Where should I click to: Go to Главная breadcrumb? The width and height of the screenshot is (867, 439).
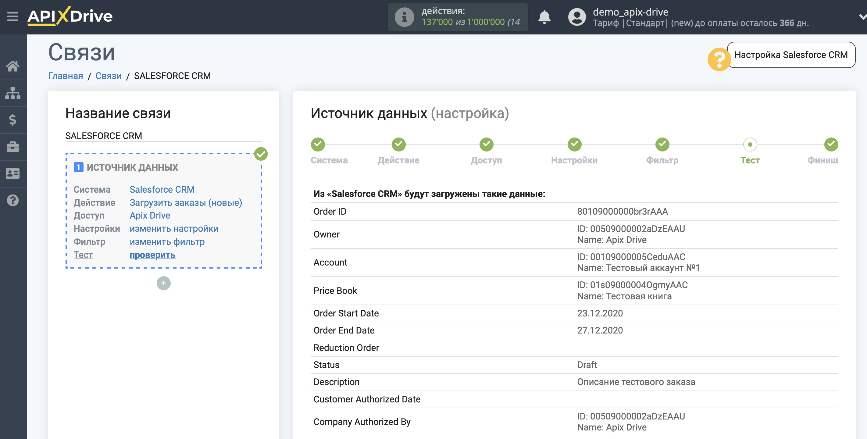click(x=66, y=76)
